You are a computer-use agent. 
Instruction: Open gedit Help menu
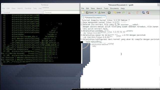click(122, 8)
